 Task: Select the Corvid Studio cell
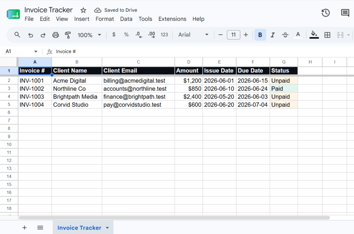tap(77, 105)
